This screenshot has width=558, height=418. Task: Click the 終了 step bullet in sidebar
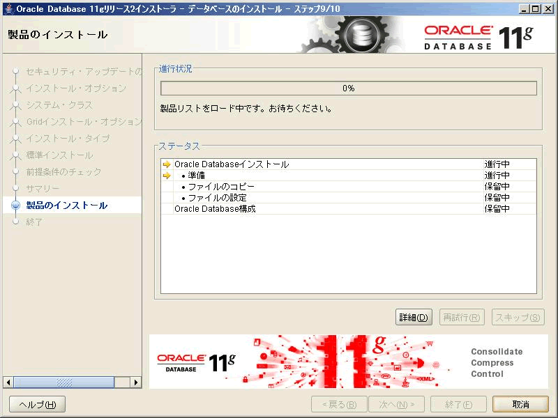click(x=15, y=222)
